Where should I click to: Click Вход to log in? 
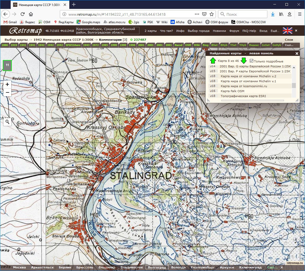point(263,31)
